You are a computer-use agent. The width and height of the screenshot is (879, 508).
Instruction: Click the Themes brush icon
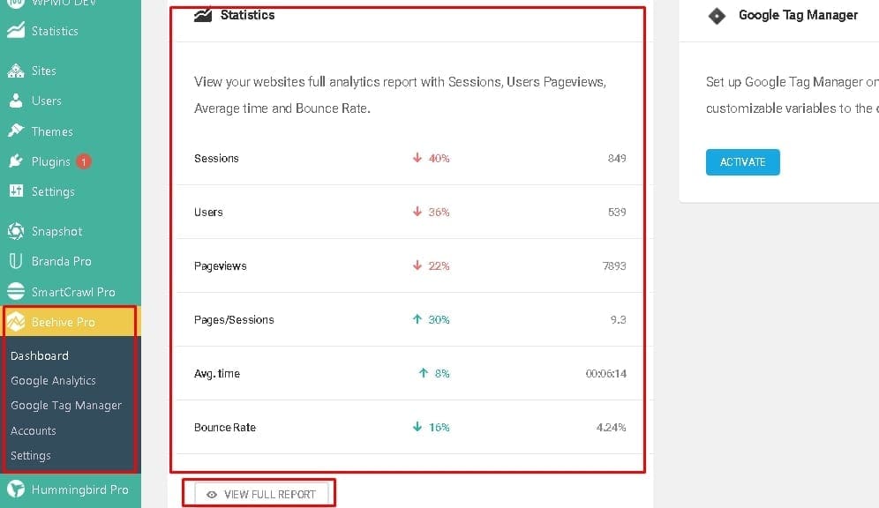[16, 131]
